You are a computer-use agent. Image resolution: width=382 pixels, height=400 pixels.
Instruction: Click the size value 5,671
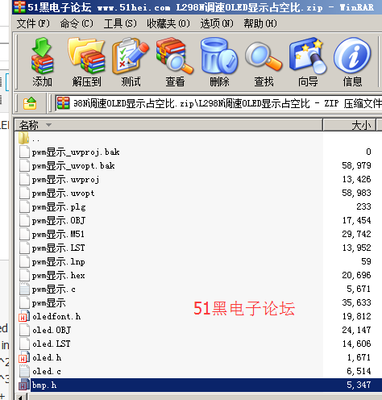point(359,289)
